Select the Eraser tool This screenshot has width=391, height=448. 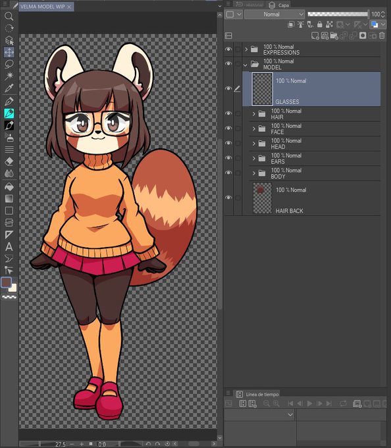(x=9, y=161)
